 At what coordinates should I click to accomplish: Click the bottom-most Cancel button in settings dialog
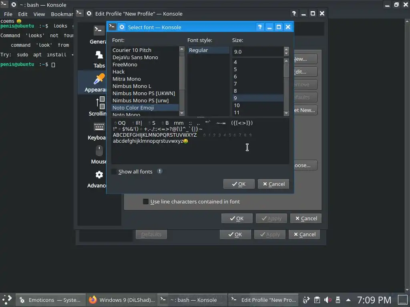(x=304, y=234)
